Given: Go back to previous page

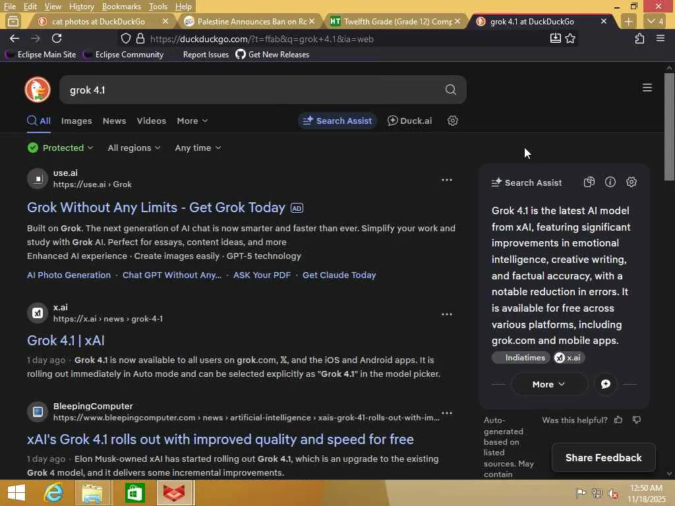Looking at the screenshot, I should tap(15, 39).
